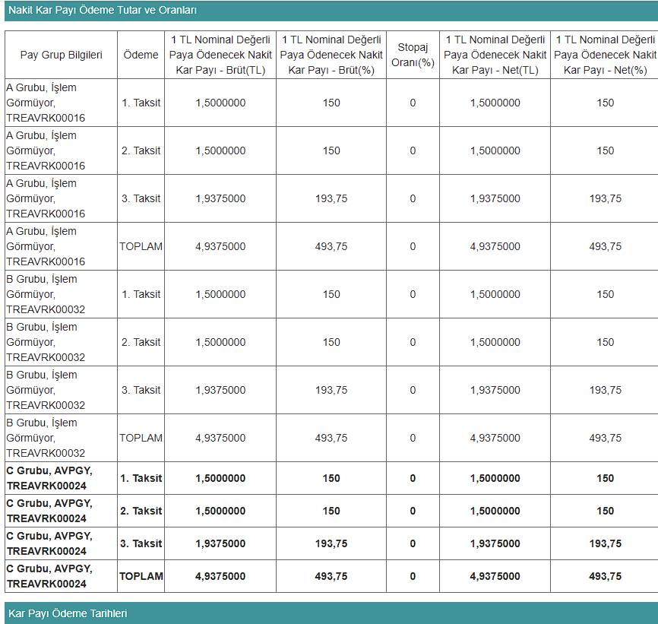
Task: Select A Grubu group info in 2. Taksit row
Action: click(x=46, y=150)
